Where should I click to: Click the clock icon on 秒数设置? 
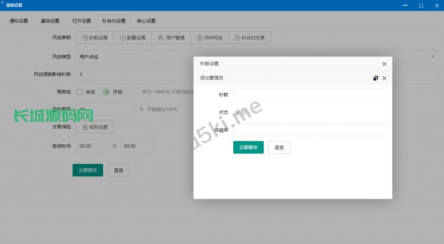(85, 38)
